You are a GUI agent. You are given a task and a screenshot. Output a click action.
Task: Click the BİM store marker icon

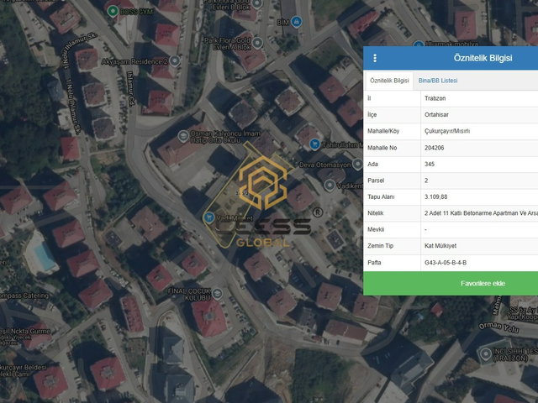297,22
